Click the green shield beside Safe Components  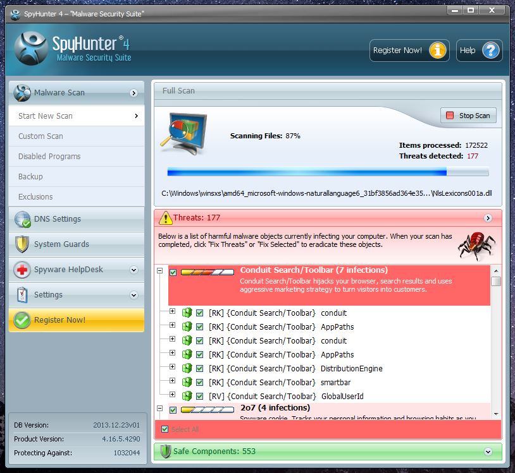click(166, 452)
